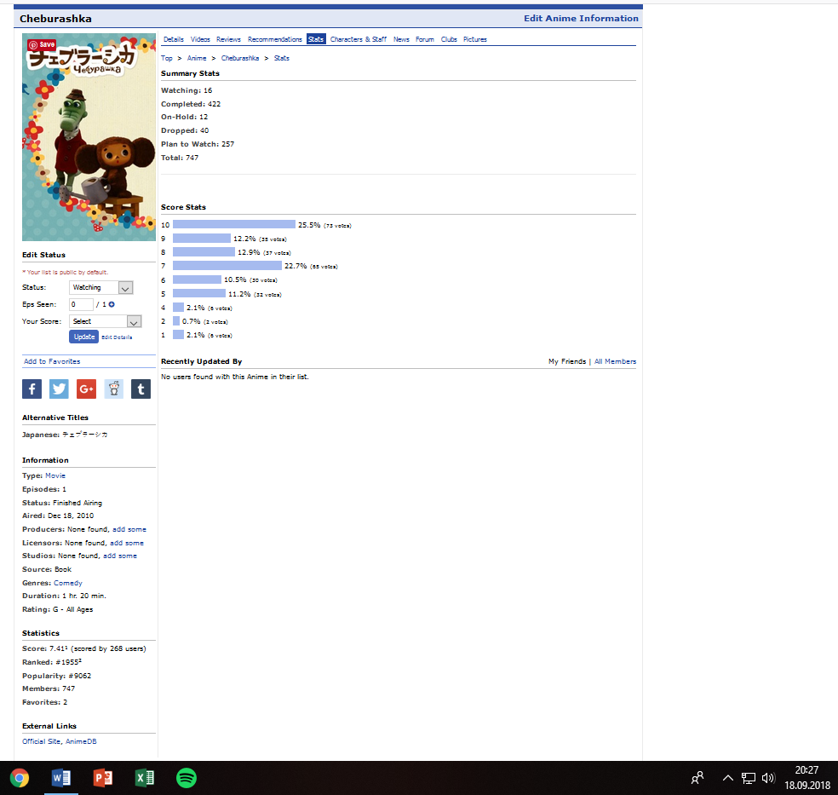Click the 'Completed: 422' stat text
The image size is (838, 795).
pos(191,104)
